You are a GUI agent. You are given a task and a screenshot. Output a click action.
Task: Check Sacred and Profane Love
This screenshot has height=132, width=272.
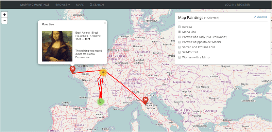[x=180, y=47]
